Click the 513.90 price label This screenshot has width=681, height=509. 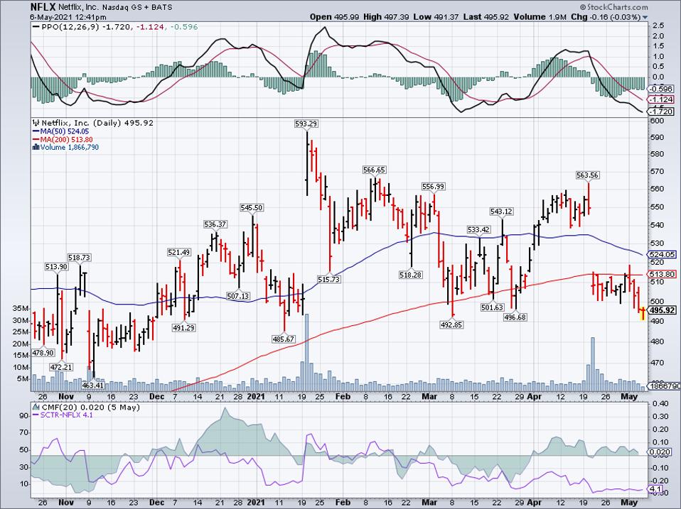[x=56, y=267]
